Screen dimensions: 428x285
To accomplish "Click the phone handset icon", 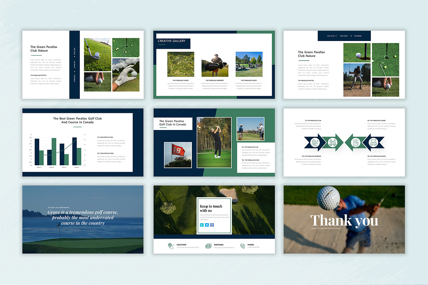I will coord(243,246).
